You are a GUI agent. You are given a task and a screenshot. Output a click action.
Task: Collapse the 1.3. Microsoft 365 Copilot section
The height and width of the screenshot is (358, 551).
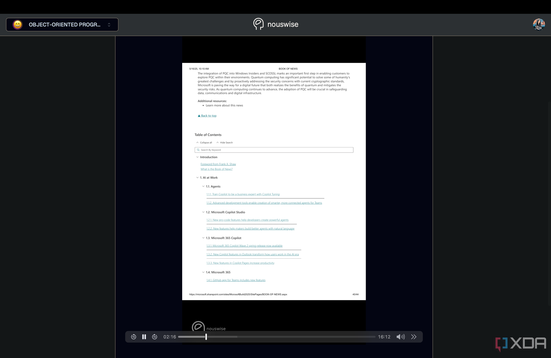tap(203, 238)
